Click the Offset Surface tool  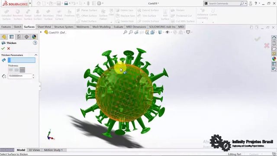point(87,16)
